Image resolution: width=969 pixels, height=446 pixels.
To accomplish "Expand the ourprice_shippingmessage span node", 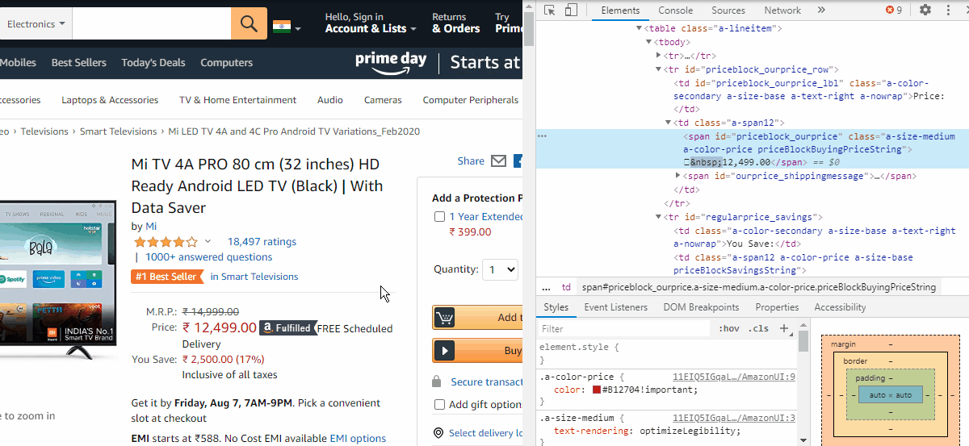I will (x=677, y=176).
